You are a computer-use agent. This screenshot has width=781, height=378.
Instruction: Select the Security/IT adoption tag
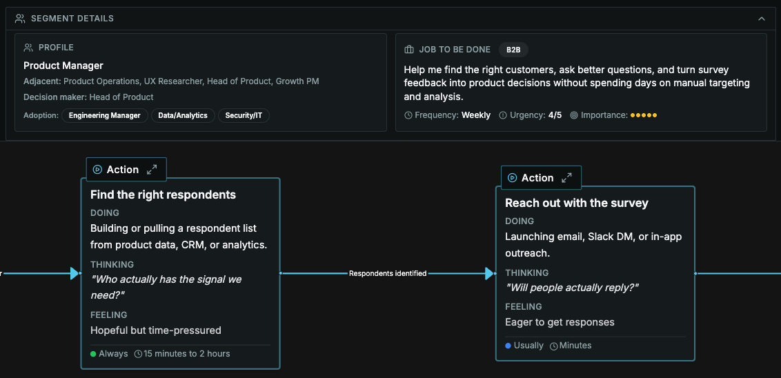click(x=244, y=116)
